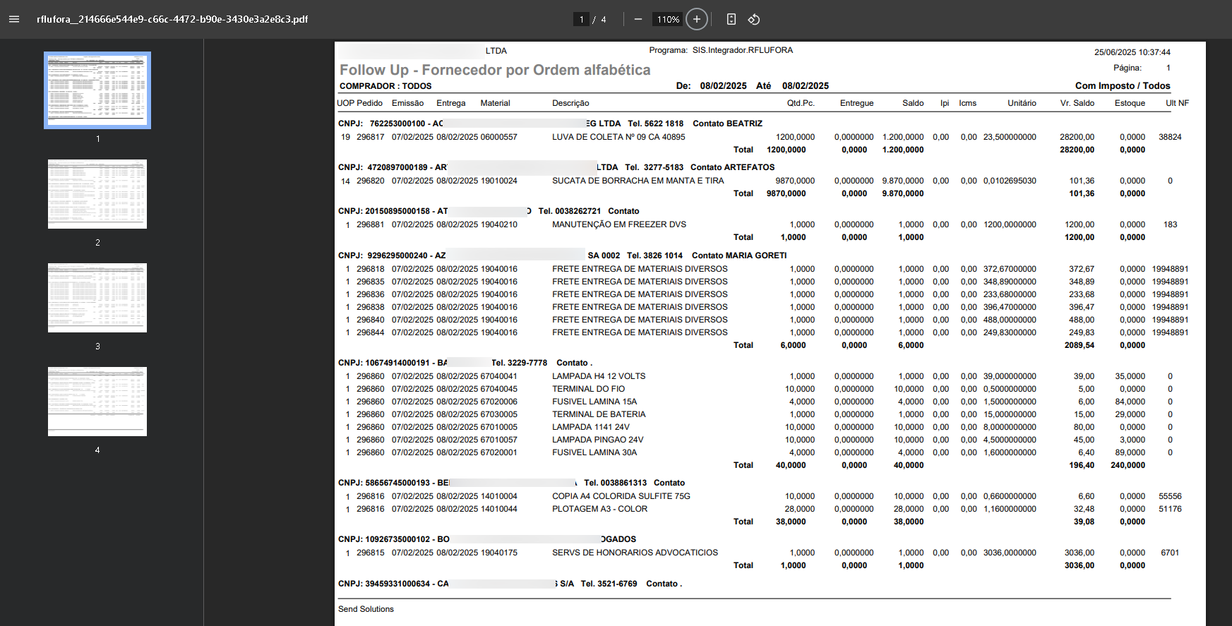This screenshot has height=626, width=1232.
Task: Click the 'Entregue' column header
Action: [857, 103]
